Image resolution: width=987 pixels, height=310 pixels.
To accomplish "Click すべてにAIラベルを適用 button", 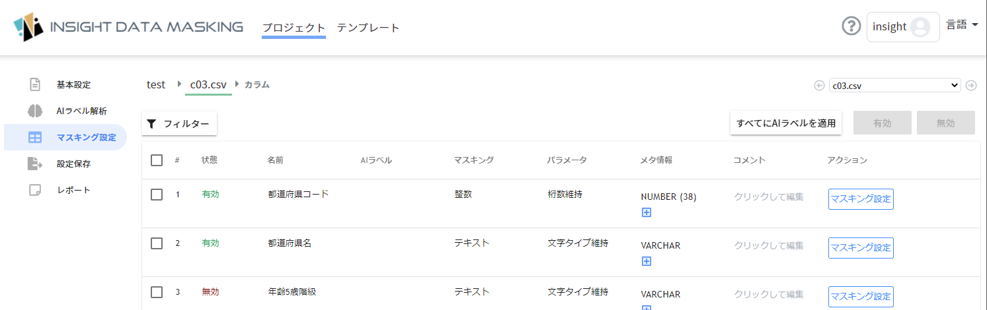I will (x=786, y=123).
